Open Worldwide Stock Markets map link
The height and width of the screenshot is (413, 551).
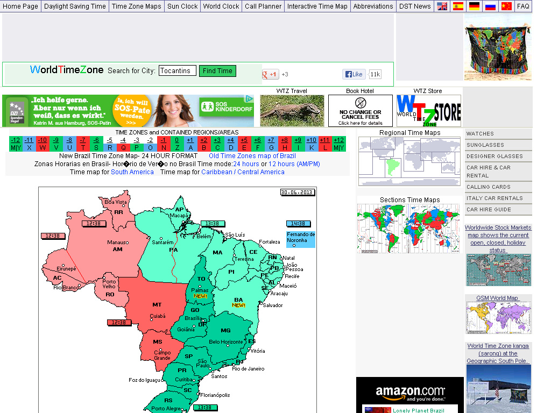click(498, 239)
